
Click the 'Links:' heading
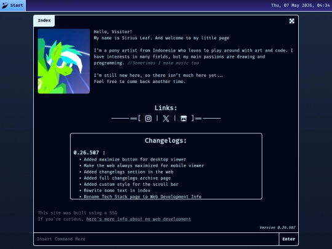pyautogui.click(x=166, y=108)
